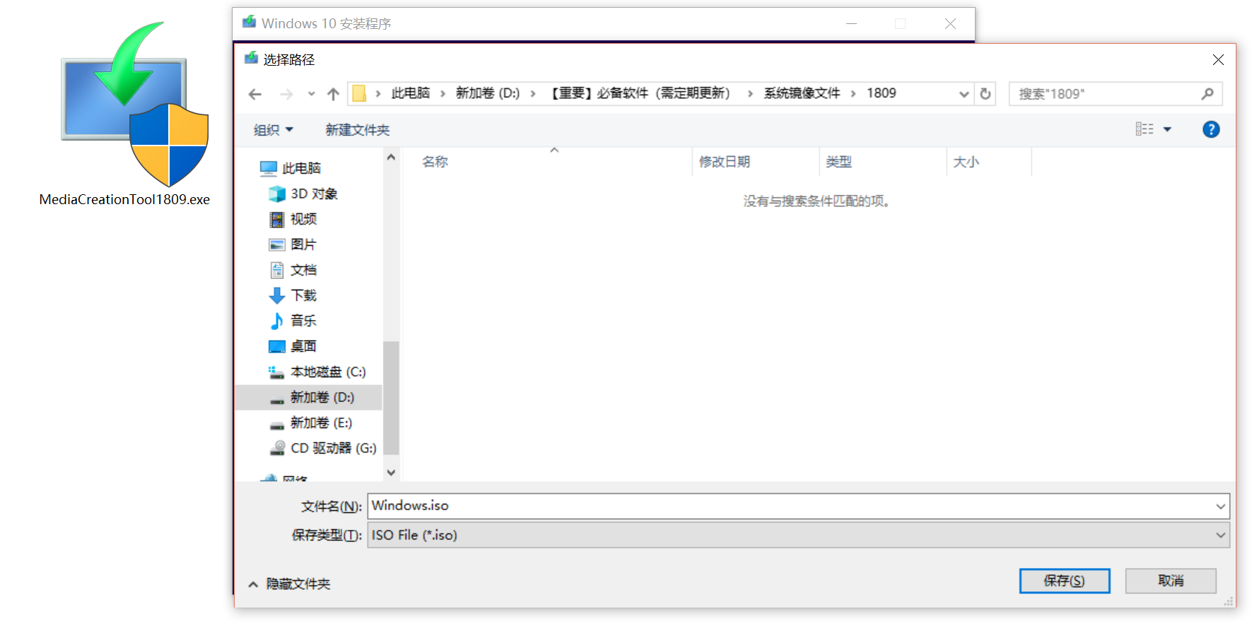
Task: Select 新加卷 (E:) drive
Action: [x=311, y=422]
